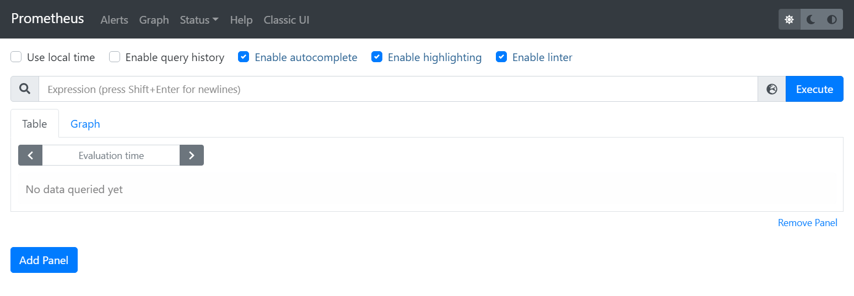Enable the Use local time checkbox
This screenshot has width=854, height=296.
coord(17,57)
